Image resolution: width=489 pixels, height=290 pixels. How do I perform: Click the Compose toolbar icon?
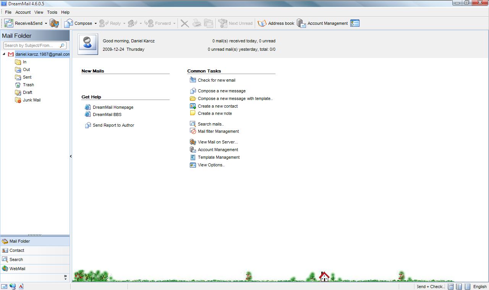pos(68,23)
